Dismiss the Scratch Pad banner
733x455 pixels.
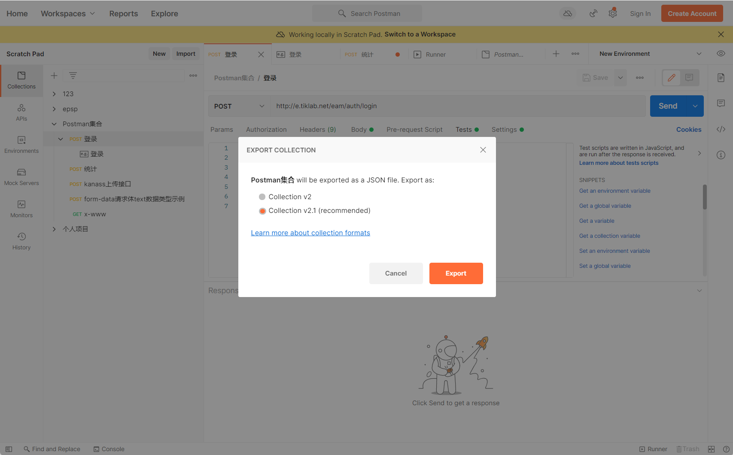(x=721, y=34)
